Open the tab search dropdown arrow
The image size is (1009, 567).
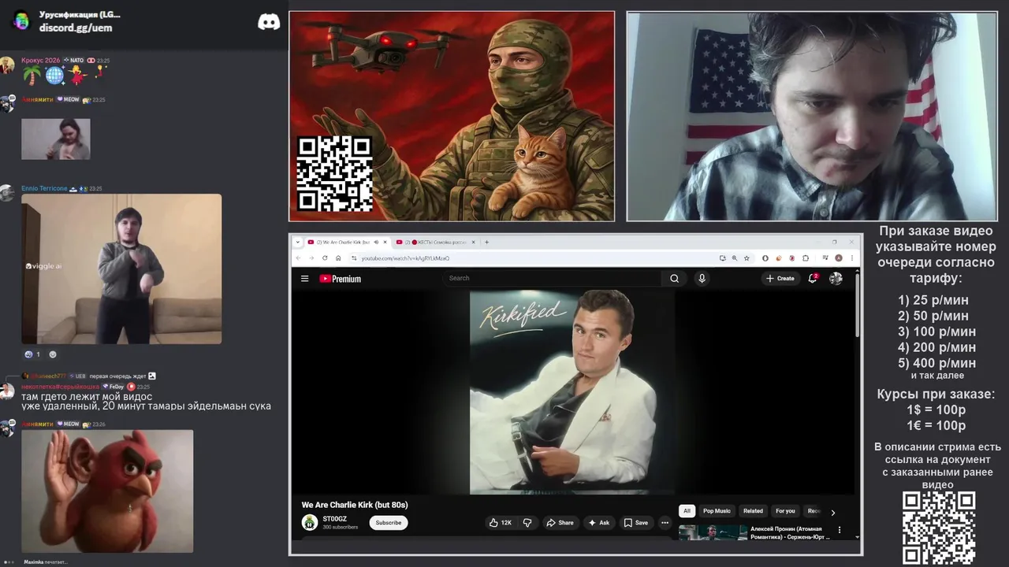[297, 242]
